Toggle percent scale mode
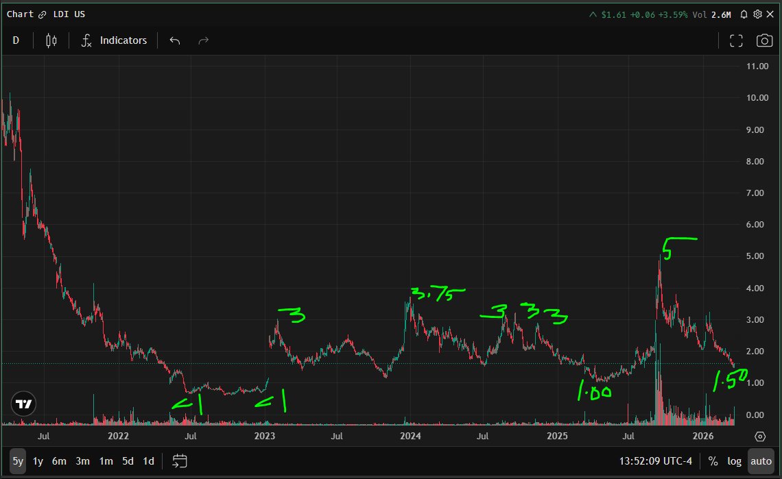Image resolution: width=782 pixels, height=479 pixels. (713, 461)
